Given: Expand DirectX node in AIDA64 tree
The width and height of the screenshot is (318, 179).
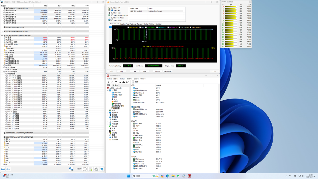Looking at the screenshot, I should coord(108,126).
